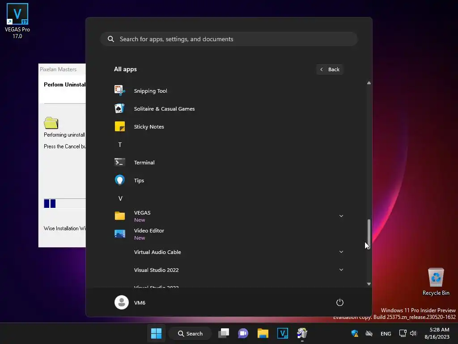Click the VEGAS folder icon
The image size is (458, 344).
click(120, 216)
